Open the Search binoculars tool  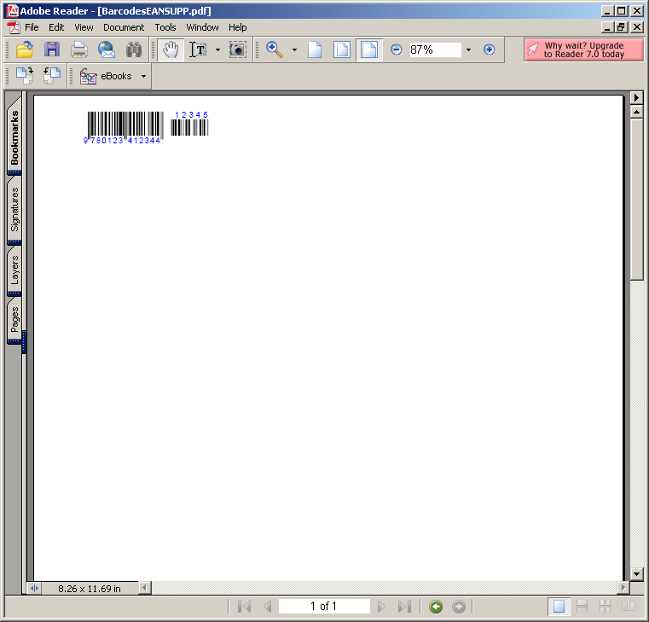click(134, 49)
